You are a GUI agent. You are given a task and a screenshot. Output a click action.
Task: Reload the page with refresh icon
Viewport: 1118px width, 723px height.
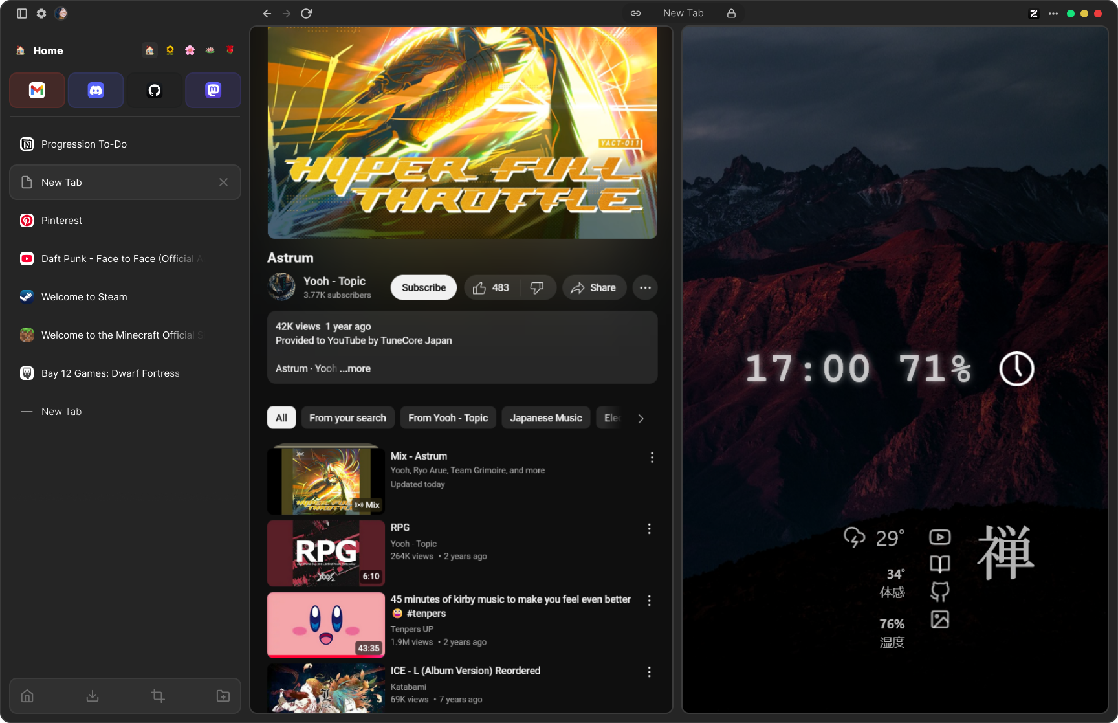point(307,14)
